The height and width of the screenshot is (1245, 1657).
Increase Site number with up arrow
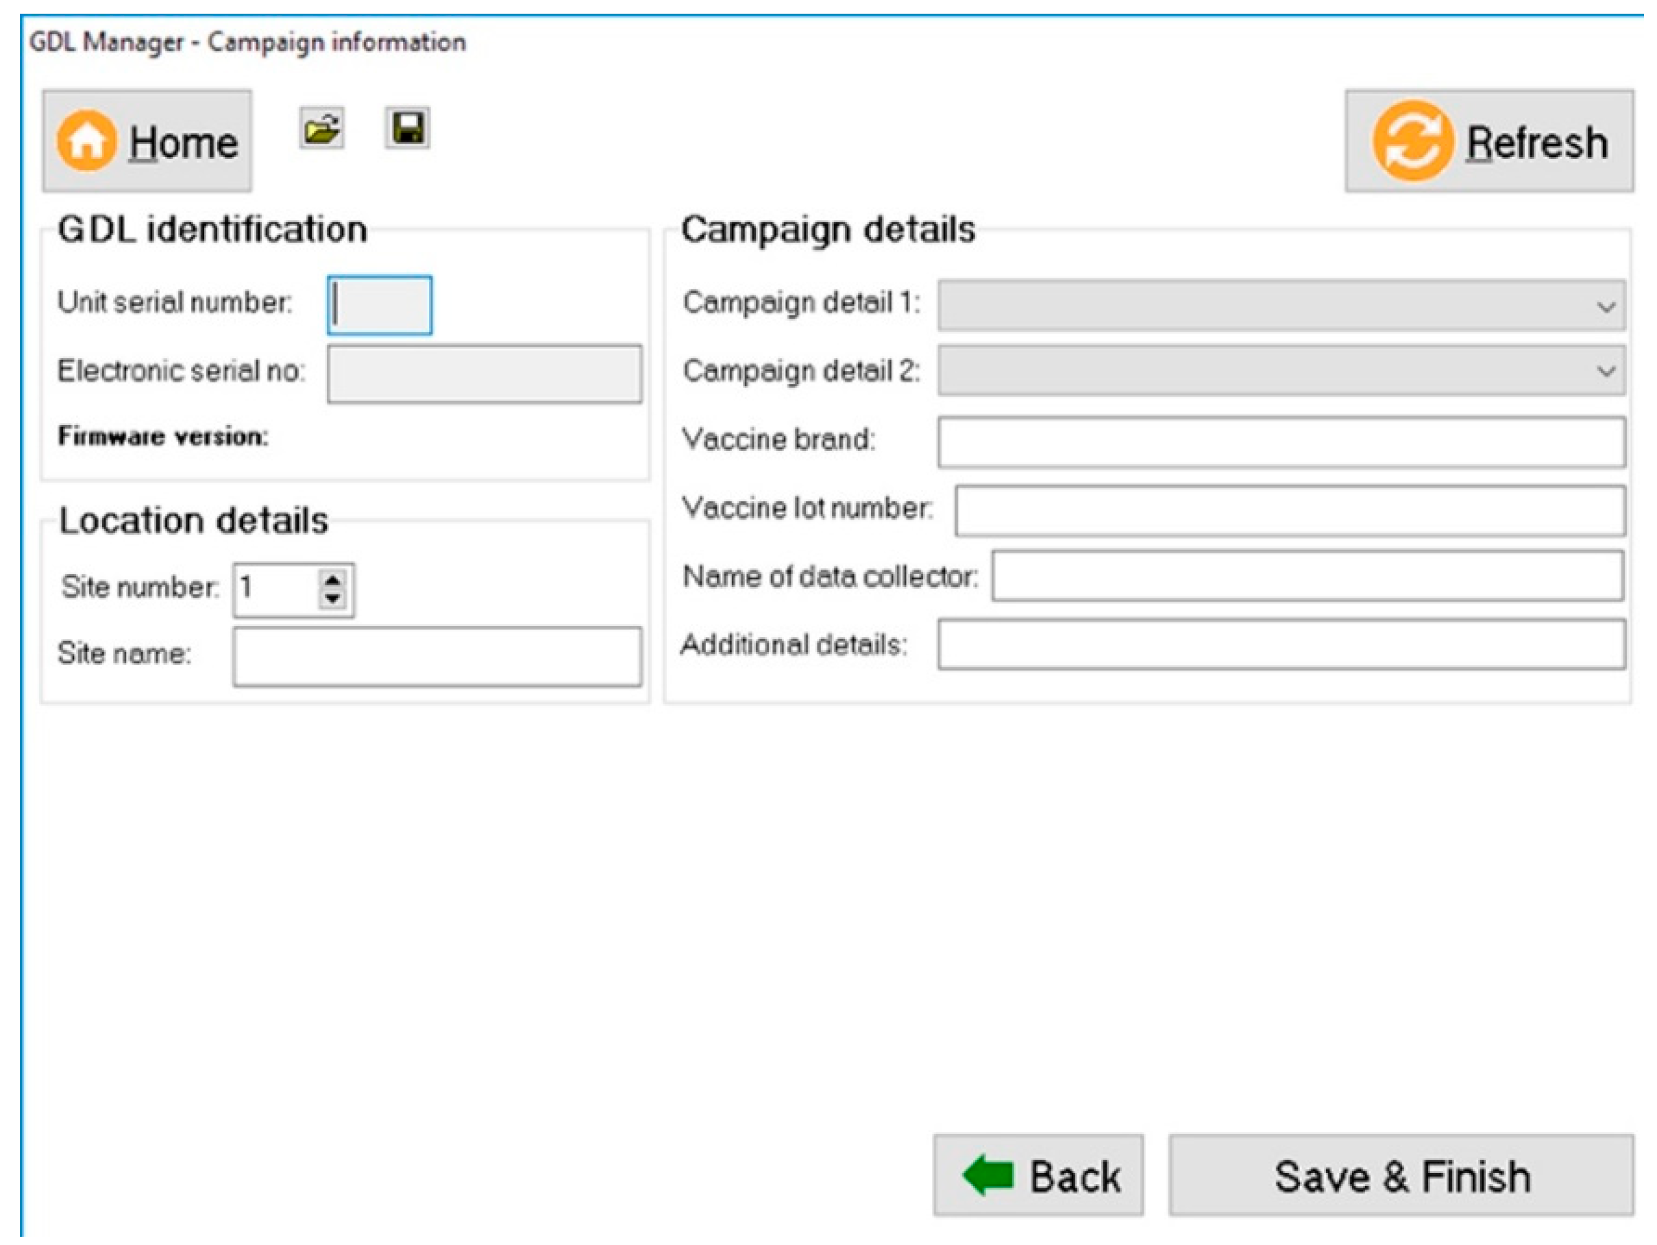[332, 579]
